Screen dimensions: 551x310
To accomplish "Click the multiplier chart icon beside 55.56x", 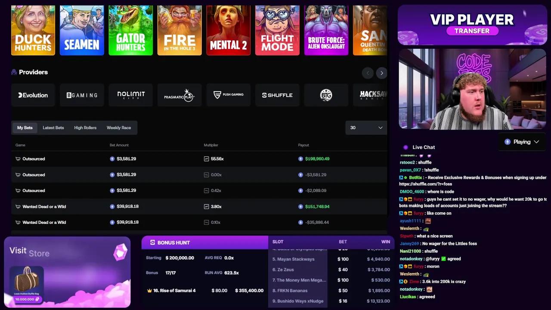I will tap(207, 159).
